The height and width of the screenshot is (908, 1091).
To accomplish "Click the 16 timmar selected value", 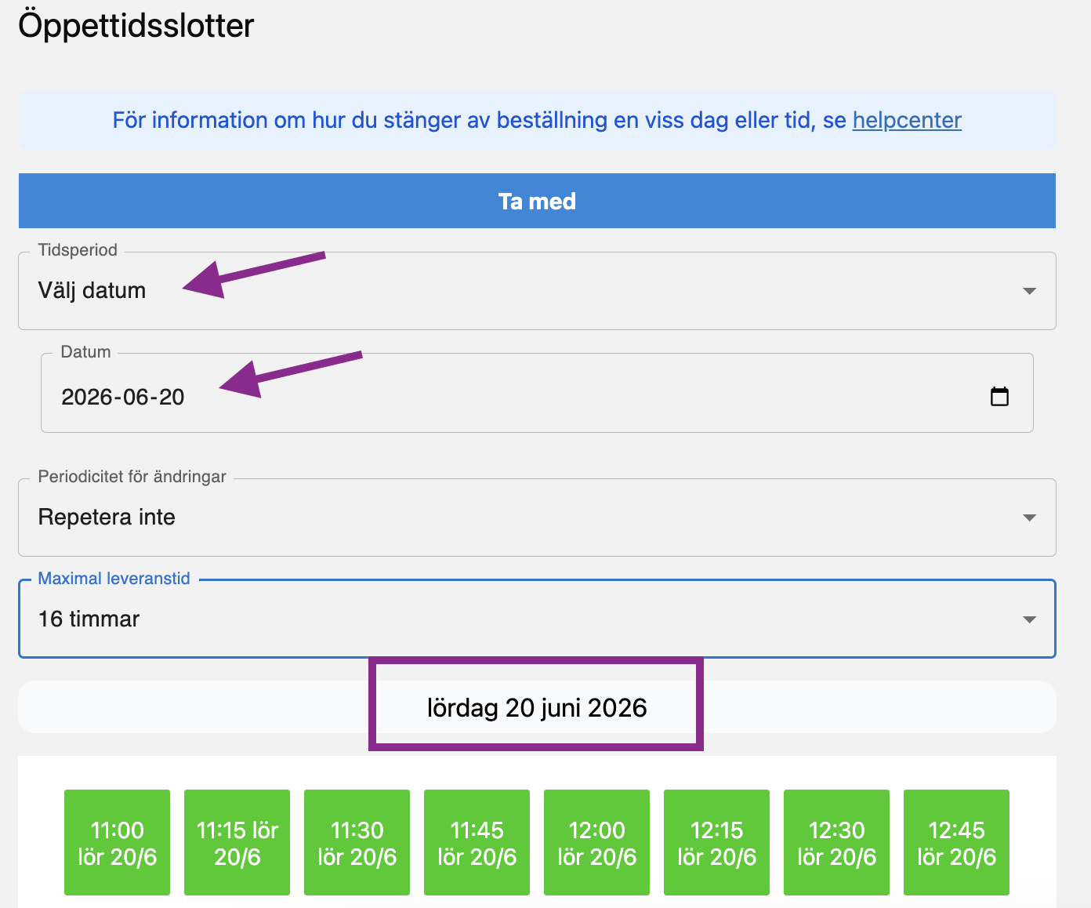I will [89, 619].
